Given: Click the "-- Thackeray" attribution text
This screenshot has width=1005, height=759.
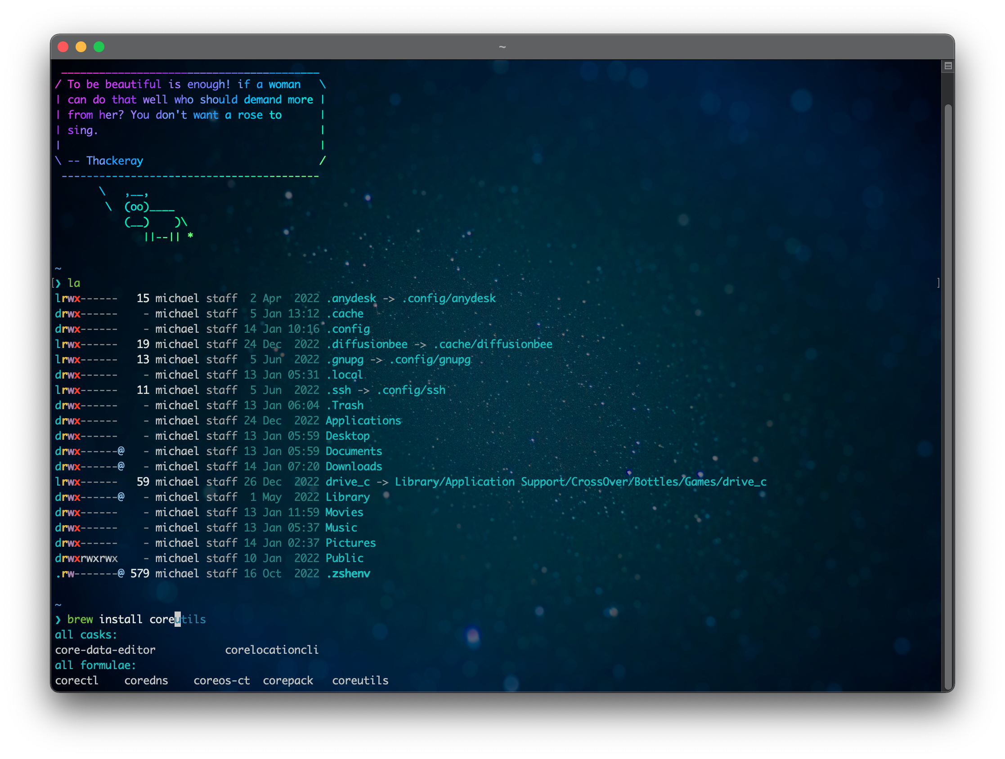Looking at the screenshot, I should coord(105,161).
